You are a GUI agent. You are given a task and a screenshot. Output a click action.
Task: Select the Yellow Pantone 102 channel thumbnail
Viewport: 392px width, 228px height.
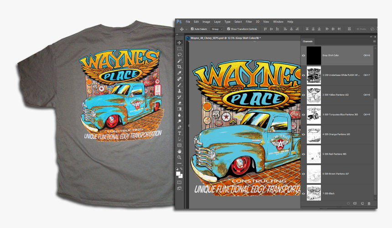pos(314,95)
